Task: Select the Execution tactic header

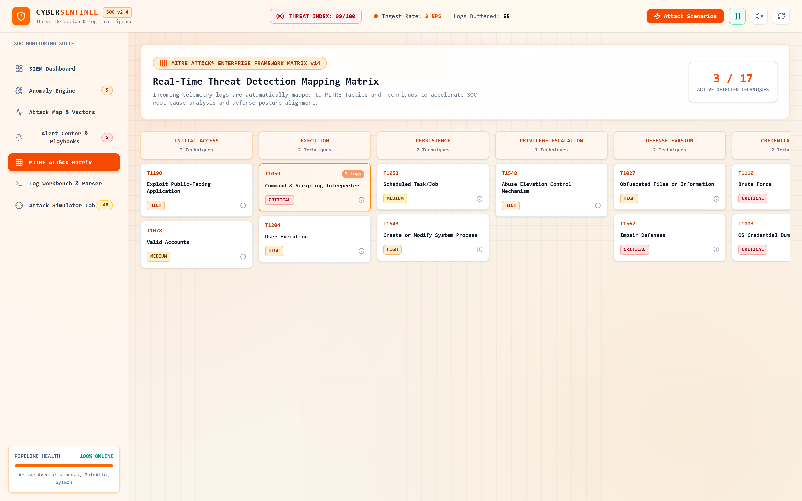Action: click(315, 145)
